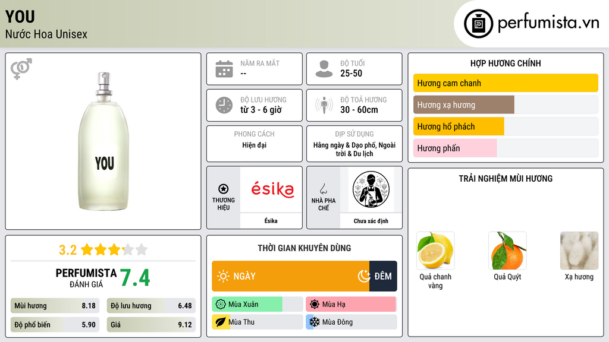Click the Ésika brand logo
The image size is (609, 342).
point(272,189)
